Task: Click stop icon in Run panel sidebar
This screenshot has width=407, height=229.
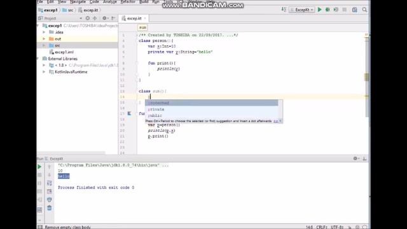Action: (x=39, y=175)
